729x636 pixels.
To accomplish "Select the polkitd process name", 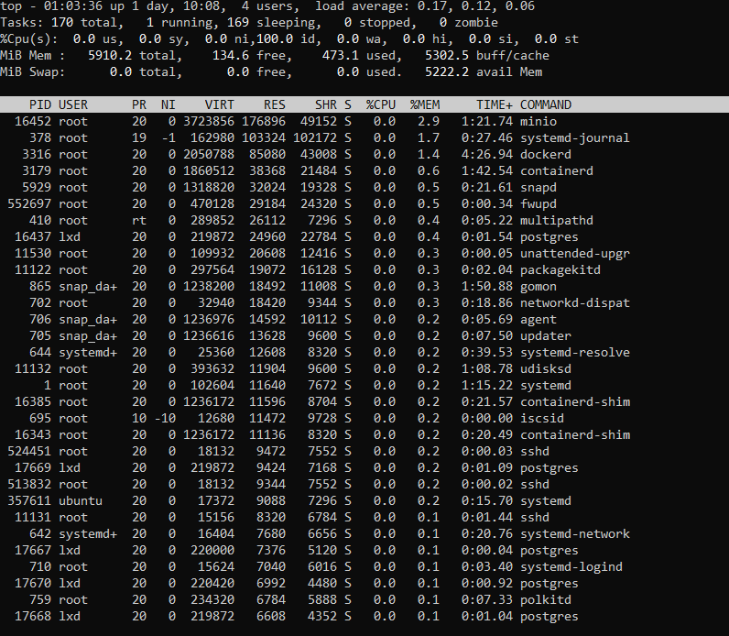I will 546,599.
